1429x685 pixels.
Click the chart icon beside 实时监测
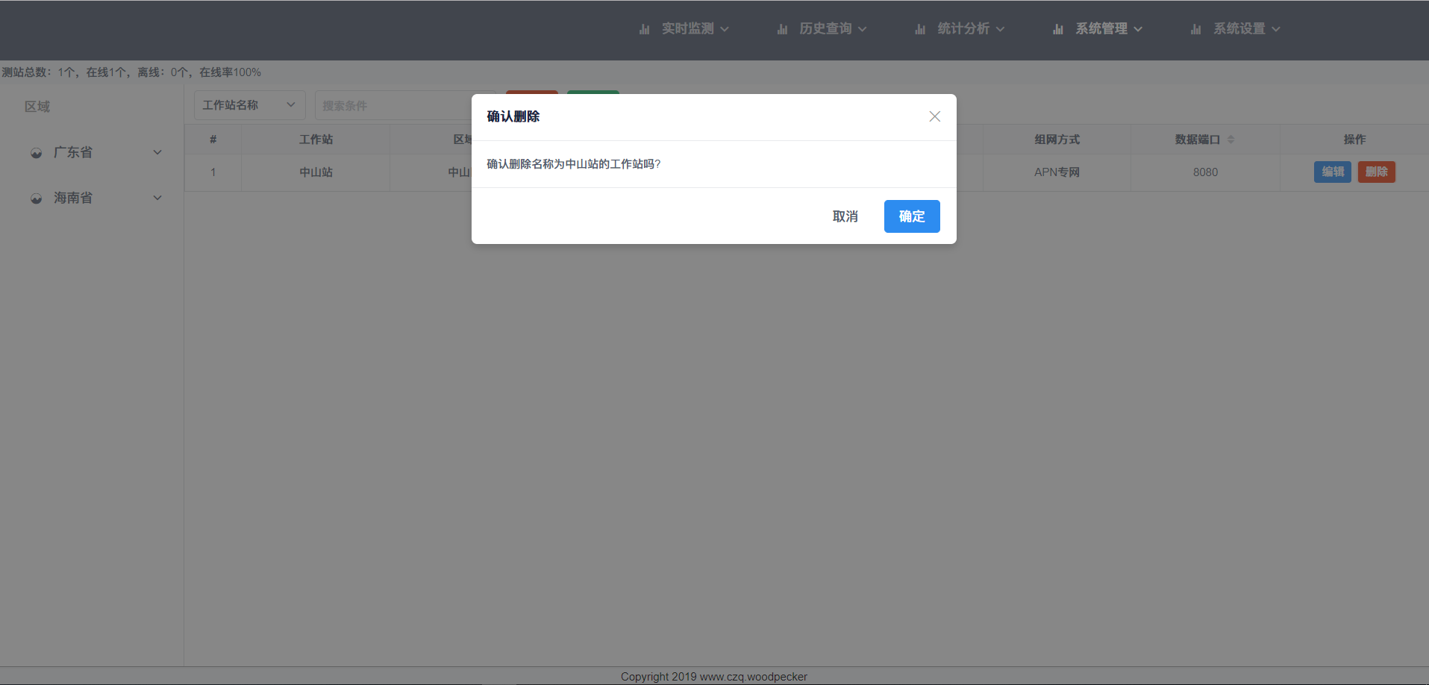point(645,29)
